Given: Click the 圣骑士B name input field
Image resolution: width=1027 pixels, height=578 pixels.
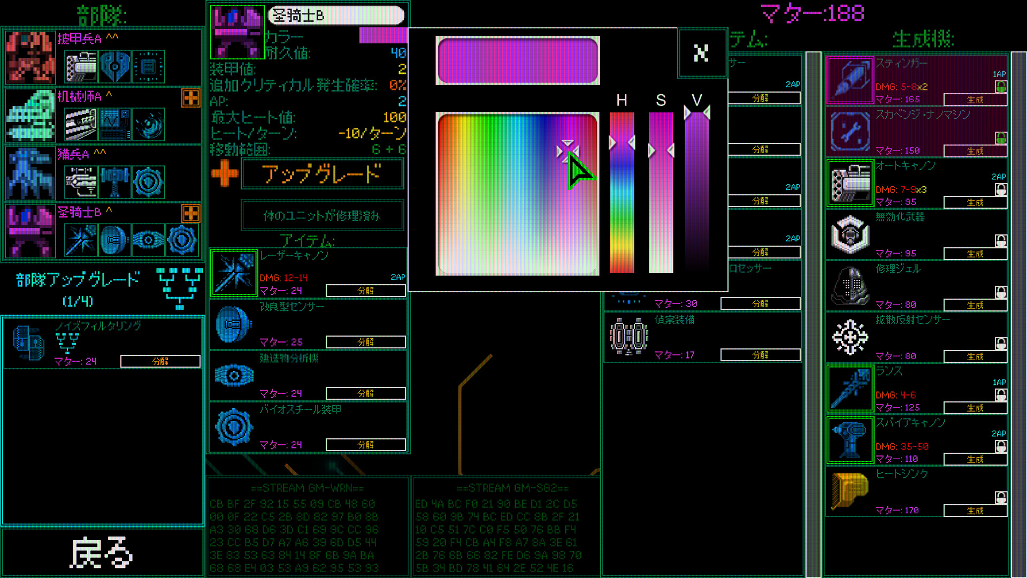Looking at the screenshot, I should pyautogui.click(x=336, y=16).
